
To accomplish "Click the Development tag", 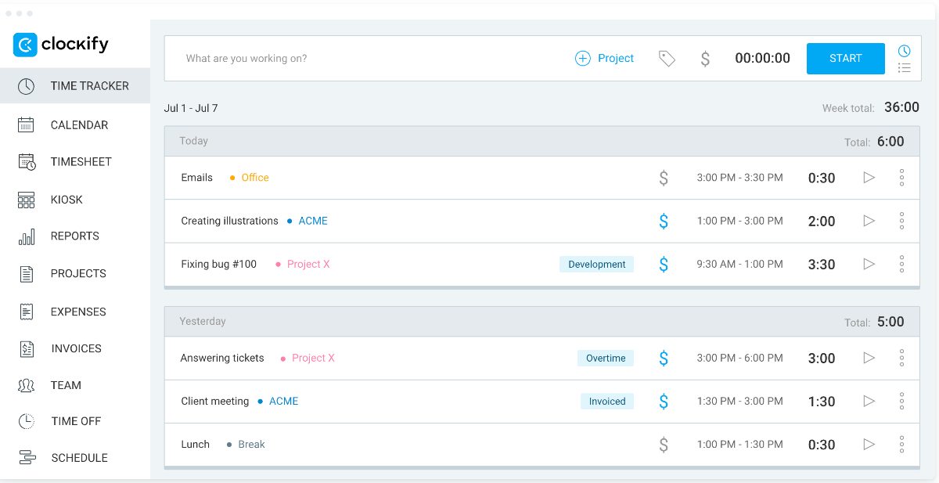I will [x=597, y=265].
